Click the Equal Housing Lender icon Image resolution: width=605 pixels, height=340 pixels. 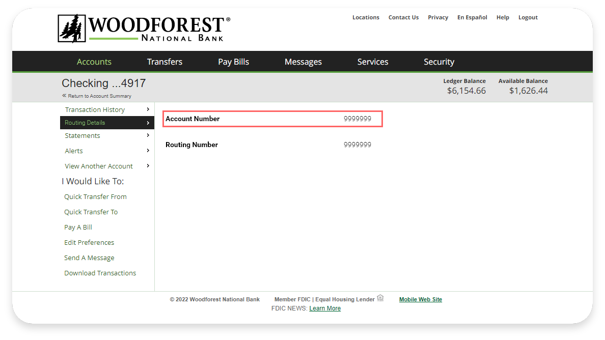pyautogui.click(x=380, y=299)
